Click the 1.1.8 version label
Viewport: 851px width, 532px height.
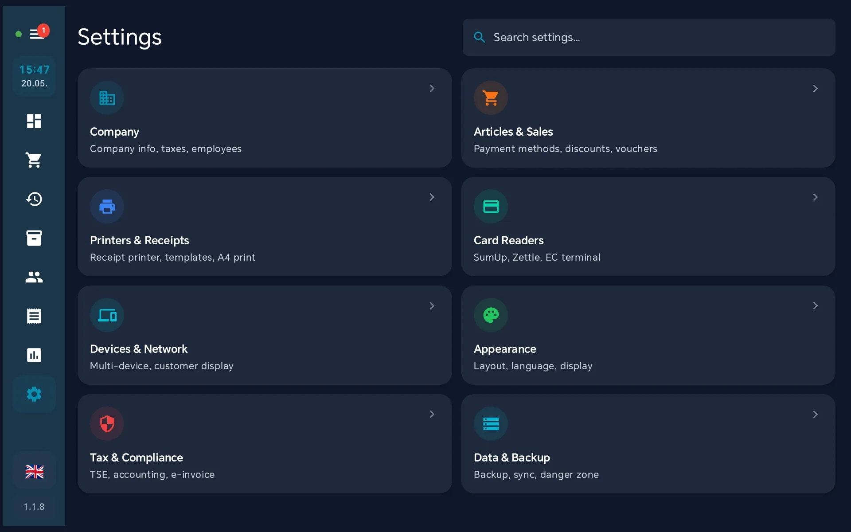click(34, 507)
